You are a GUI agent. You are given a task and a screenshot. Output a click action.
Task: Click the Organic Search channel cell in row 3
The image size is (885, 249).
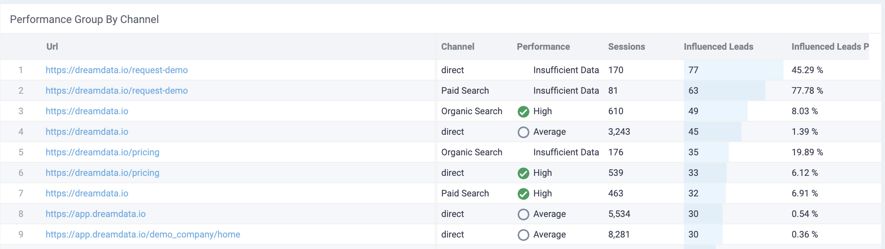click(472, 111)
